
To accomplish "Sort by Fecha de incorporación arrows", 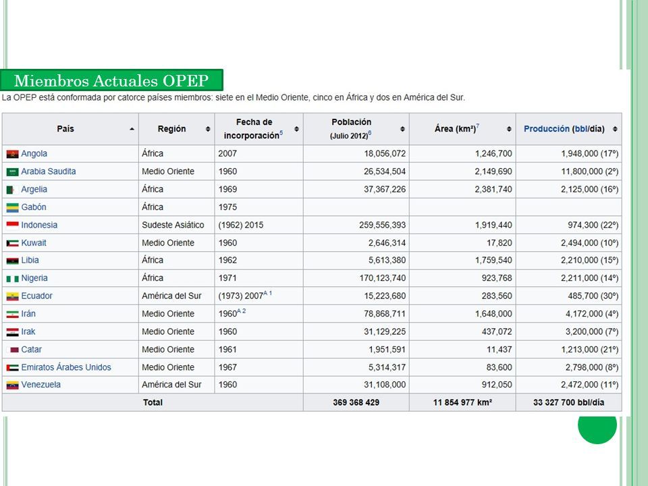I will [296, 129].
